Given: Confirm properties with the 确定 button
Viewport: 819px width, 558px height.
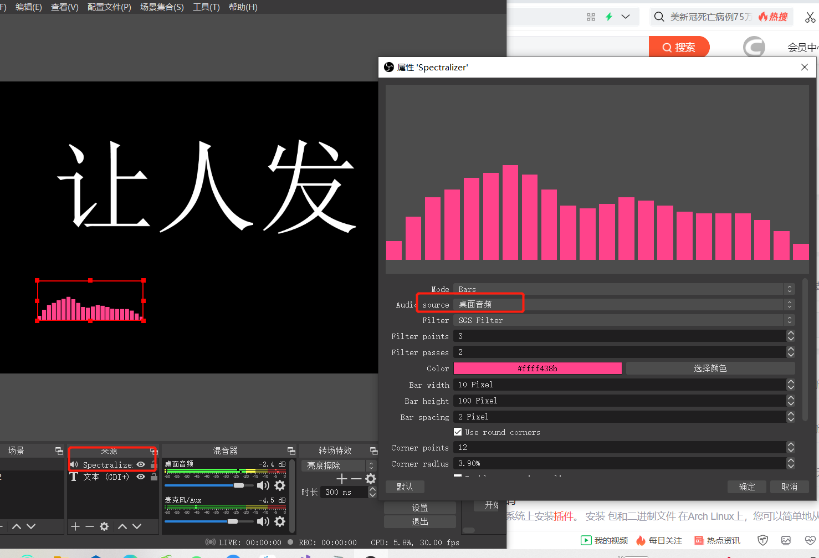Looking at the screenshot, I should (x=747, y=487).
